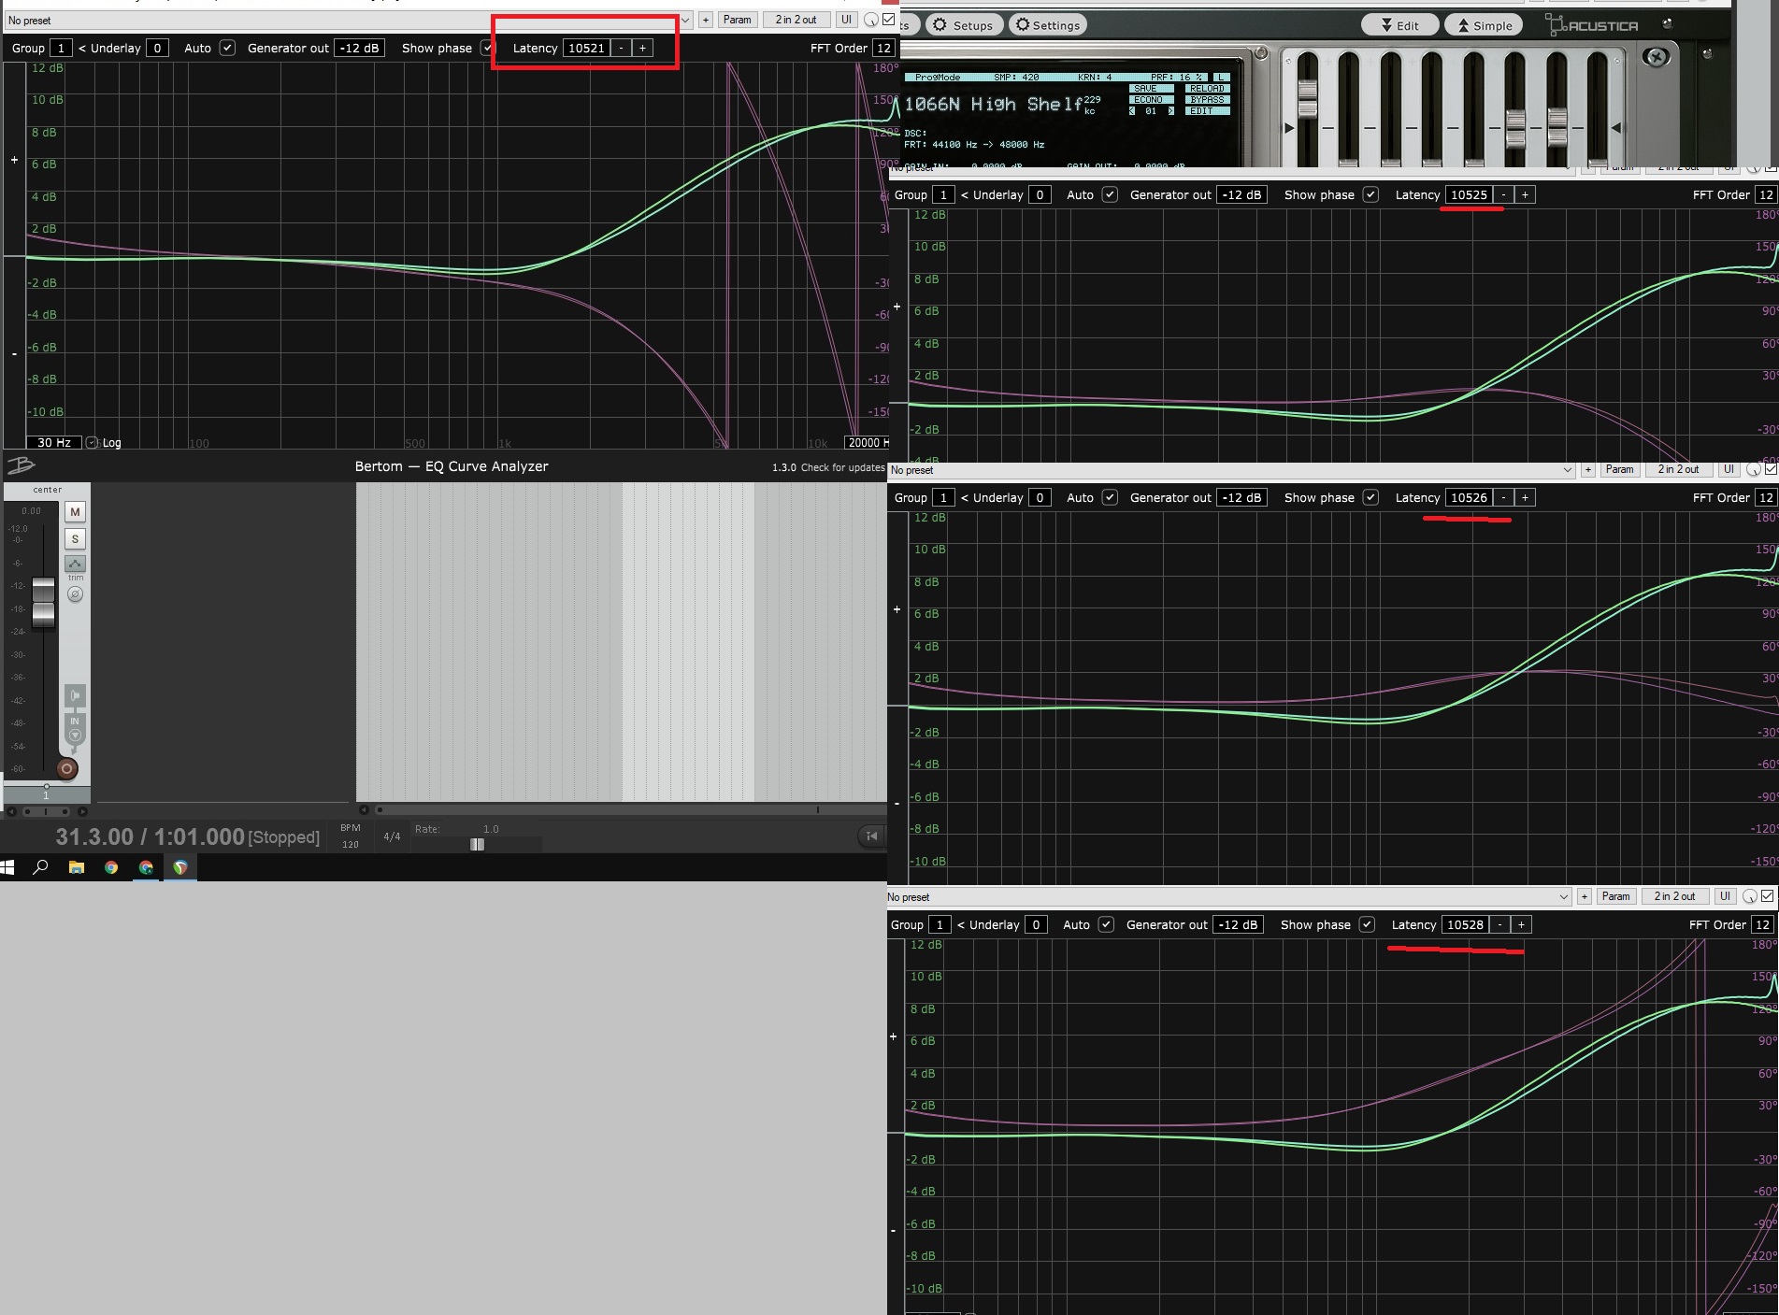Click the Group field in latency 10521 analyzer

[61, 48]
